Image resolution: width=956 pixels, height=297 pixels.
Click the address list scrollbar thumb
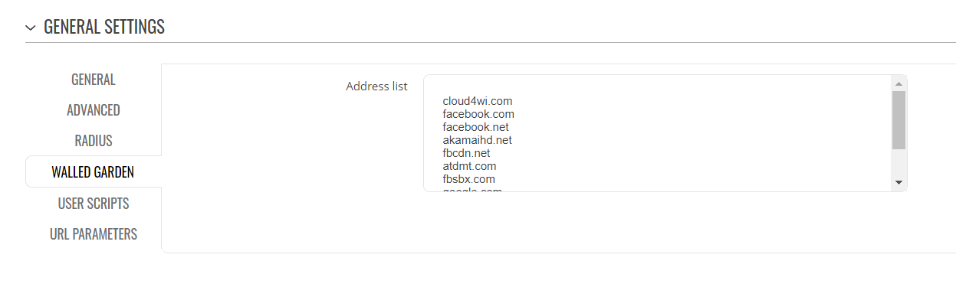899,119
